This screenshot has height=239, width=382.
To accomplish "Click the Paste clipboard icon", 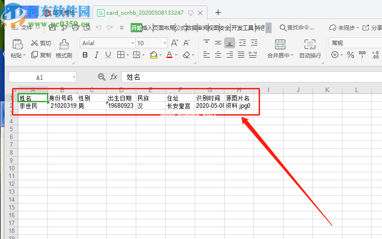I will pos(17,44).
